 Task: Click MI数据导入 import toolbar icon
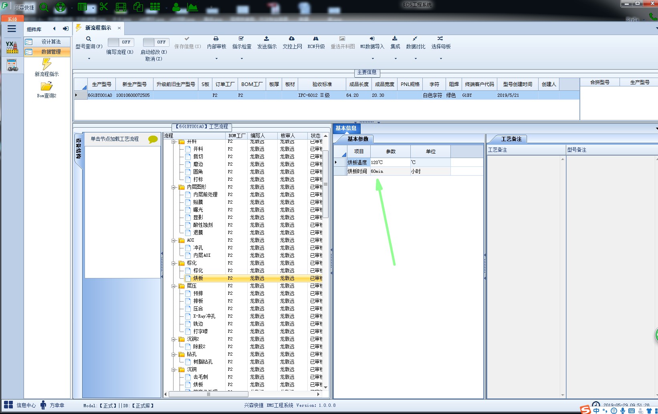pos(372,39)
